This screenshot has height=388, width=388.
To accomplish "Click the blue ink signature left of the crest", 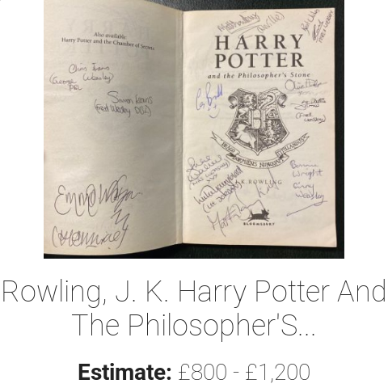I will [x=209, y=99].
